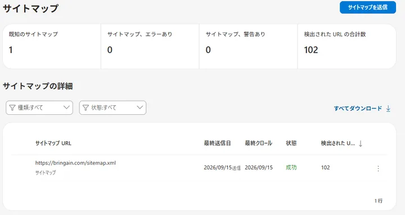This screenshot has height=215, width=405.
Task: Click the 検出された URL の合計数 card
Action: (x=347, y=47)
